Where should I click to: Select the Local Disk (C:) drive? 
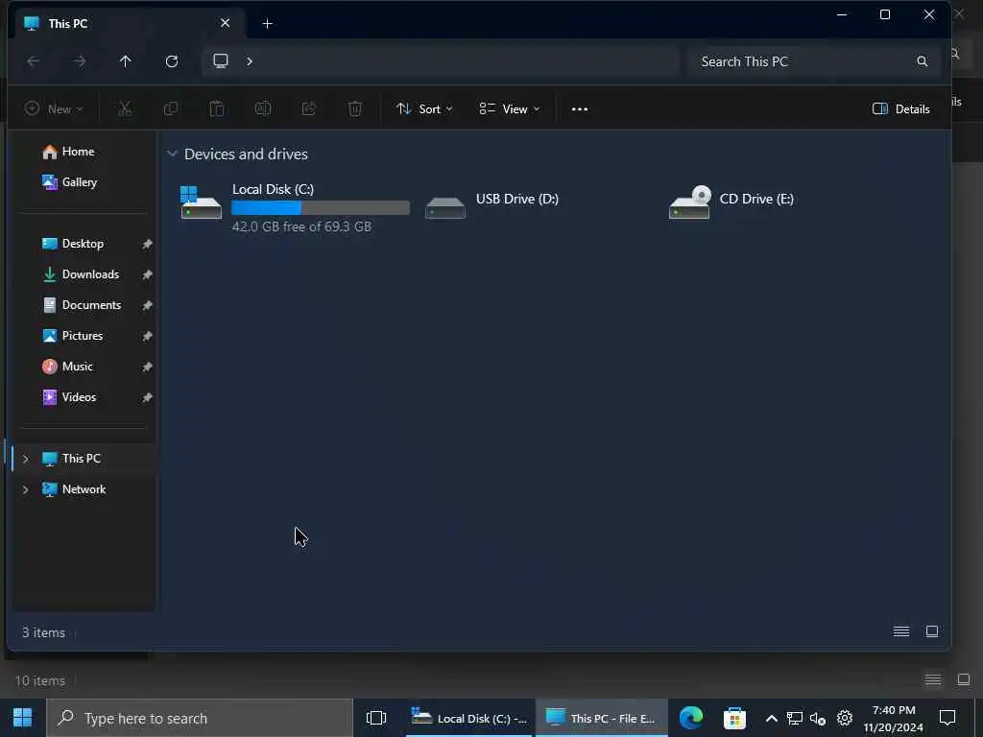click(295, 207)
